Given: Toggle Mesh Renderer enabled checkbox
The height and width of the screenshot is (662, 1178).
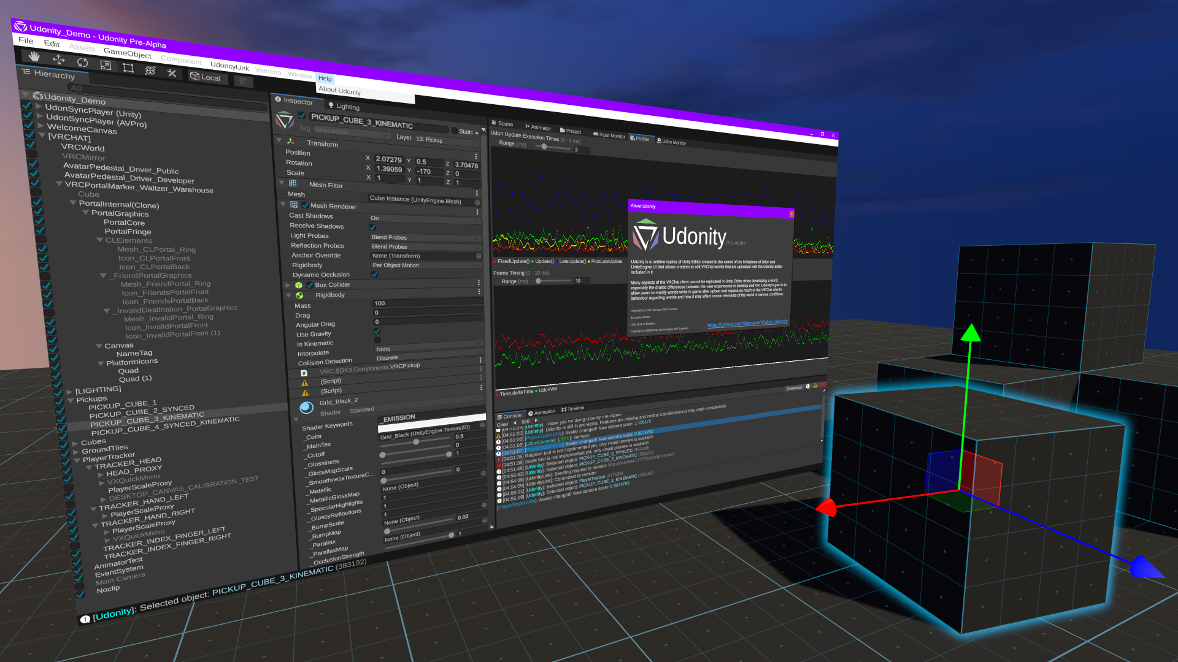Looking at the screenshot, I should coord(305,205).
